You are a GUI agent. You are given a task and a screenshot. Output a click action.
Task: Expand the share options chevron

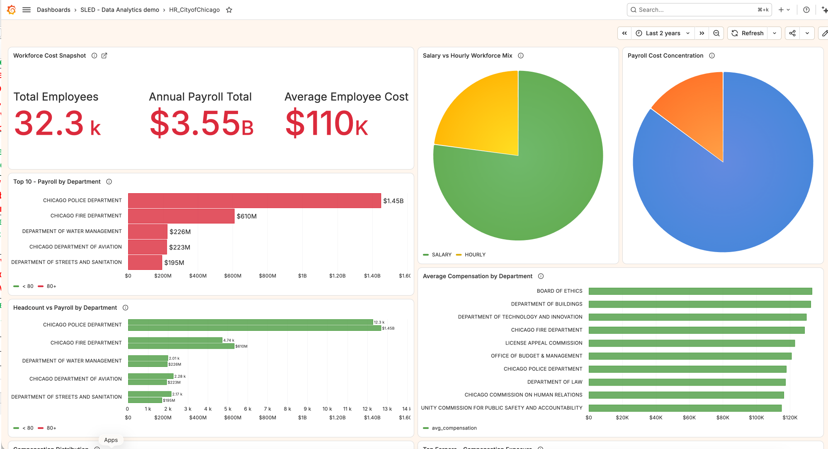[x=807, y=33]
